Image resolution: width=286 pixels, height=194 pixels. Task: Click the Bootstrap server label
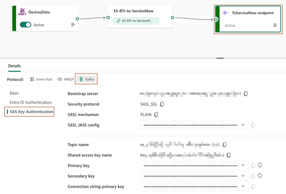tap(83, 94)
